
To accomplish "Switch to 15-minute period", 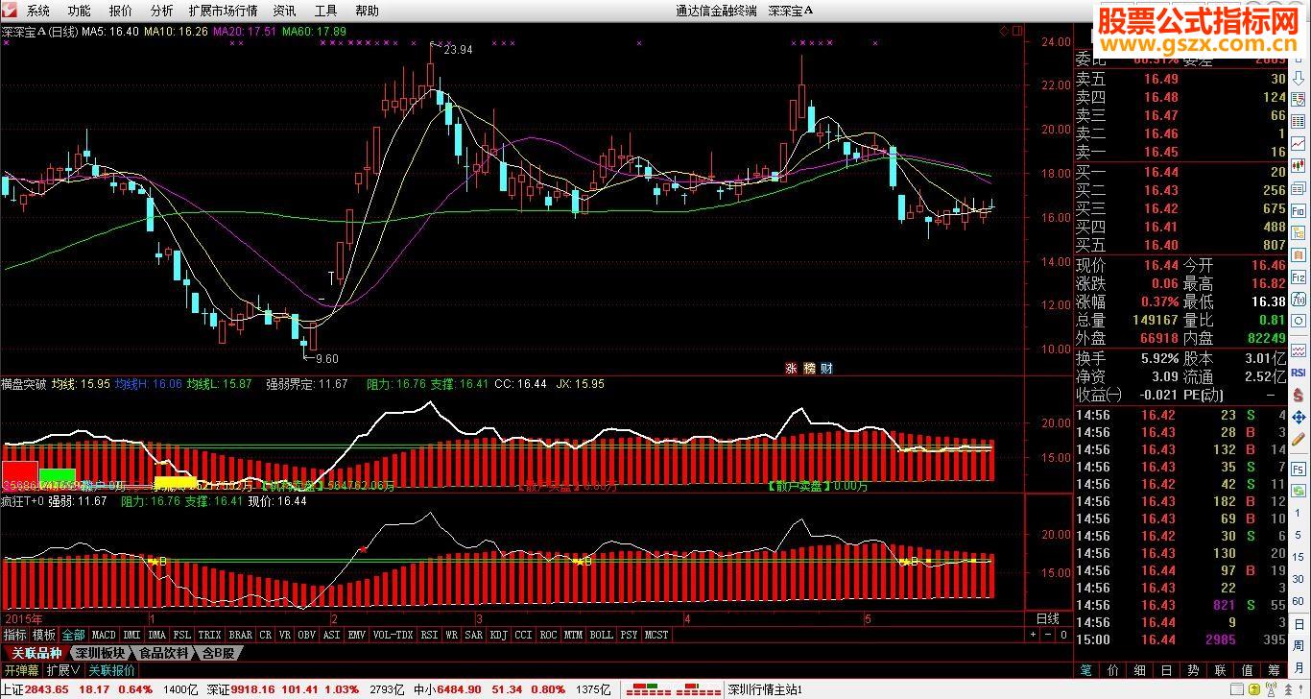I will [1298, 558].
